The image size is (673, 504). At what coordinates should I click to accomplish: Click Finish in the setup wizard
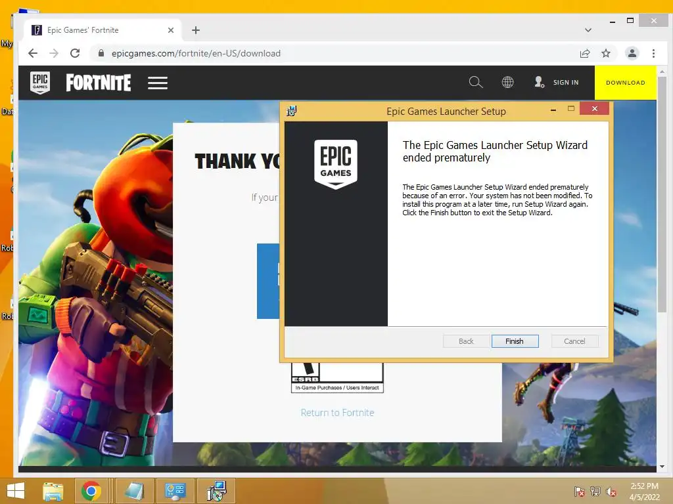515,341
